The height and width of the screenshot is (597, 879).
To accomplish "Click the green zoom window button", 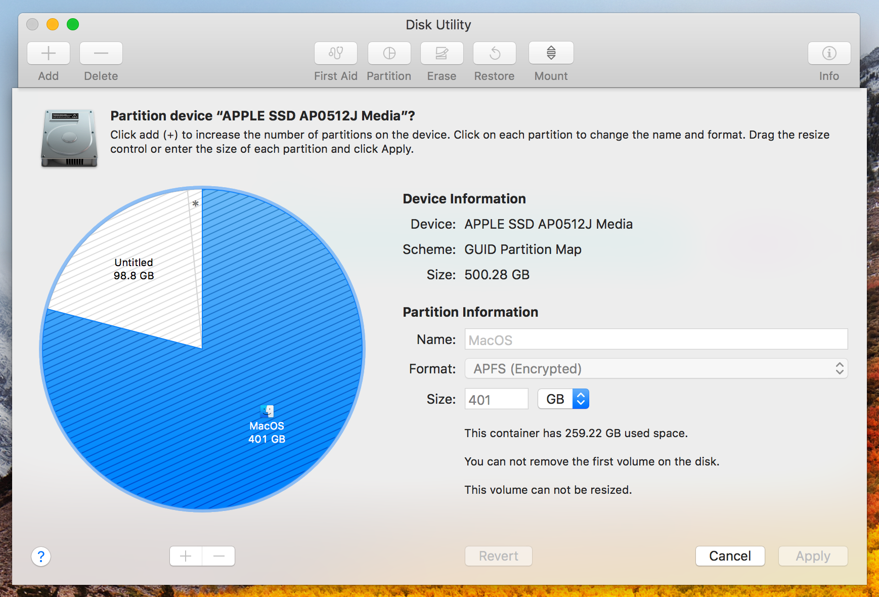I will click(73, 24).
